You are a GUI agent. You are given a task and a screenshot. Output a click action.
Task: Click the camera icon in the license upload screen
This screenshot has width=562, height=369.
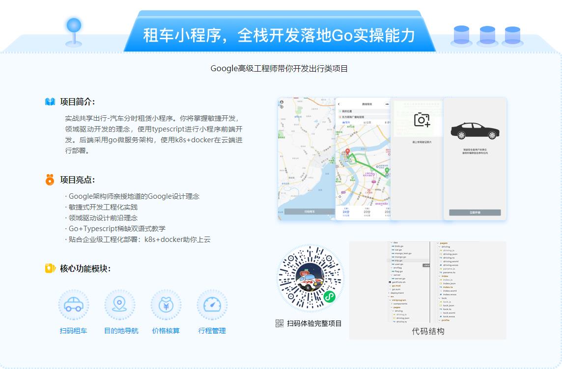pyautogui.click(x=422, y=120)
